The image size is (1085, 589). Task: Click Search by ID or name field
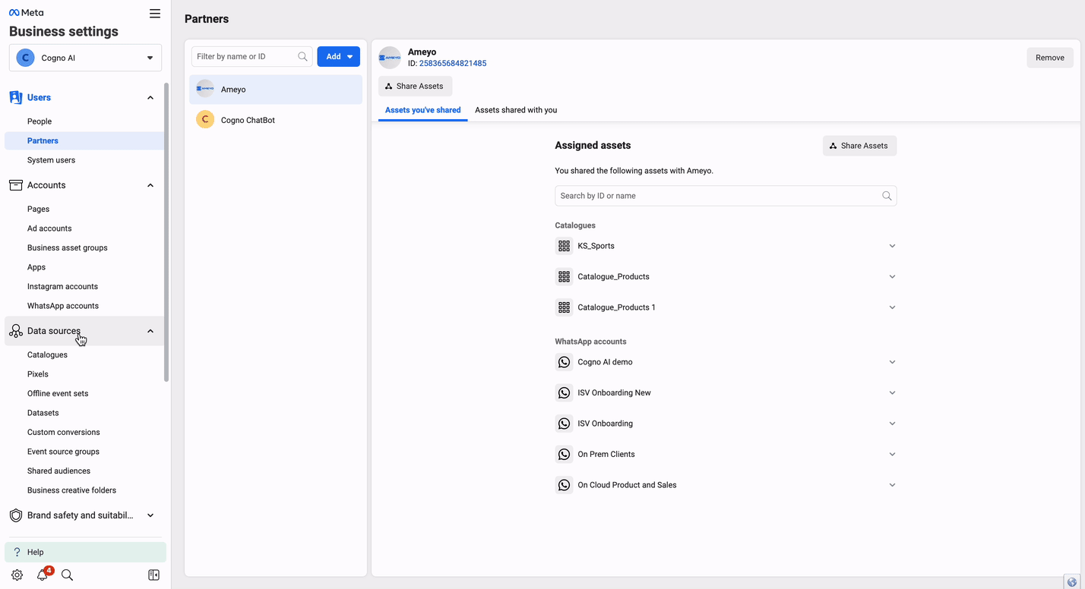click(726, 196)
